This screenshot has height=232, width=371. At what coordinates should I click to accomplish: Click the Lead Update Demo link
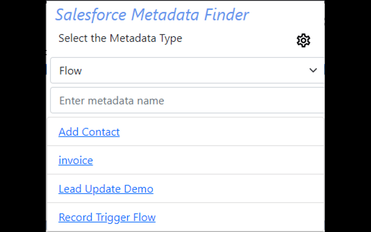click(106, 188)
